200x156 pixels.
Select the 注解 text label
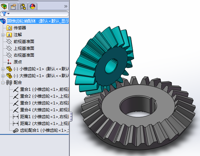tap(18, 34)
